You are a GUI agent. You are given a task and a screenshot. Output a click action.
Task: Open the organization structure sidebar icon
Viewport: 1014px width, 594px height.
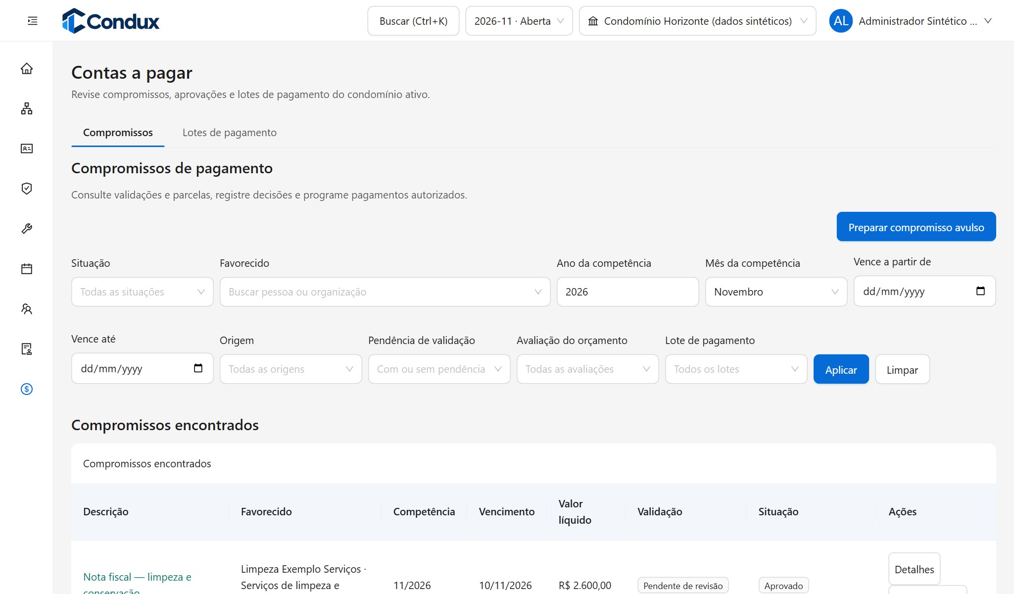tap(27, 108)
